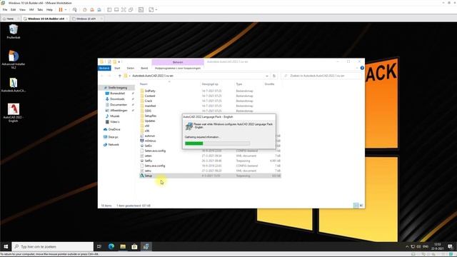Open the VMware VM menu
Image resolution: width=457 pixels, height=257 pixels.
click(31, 9)
